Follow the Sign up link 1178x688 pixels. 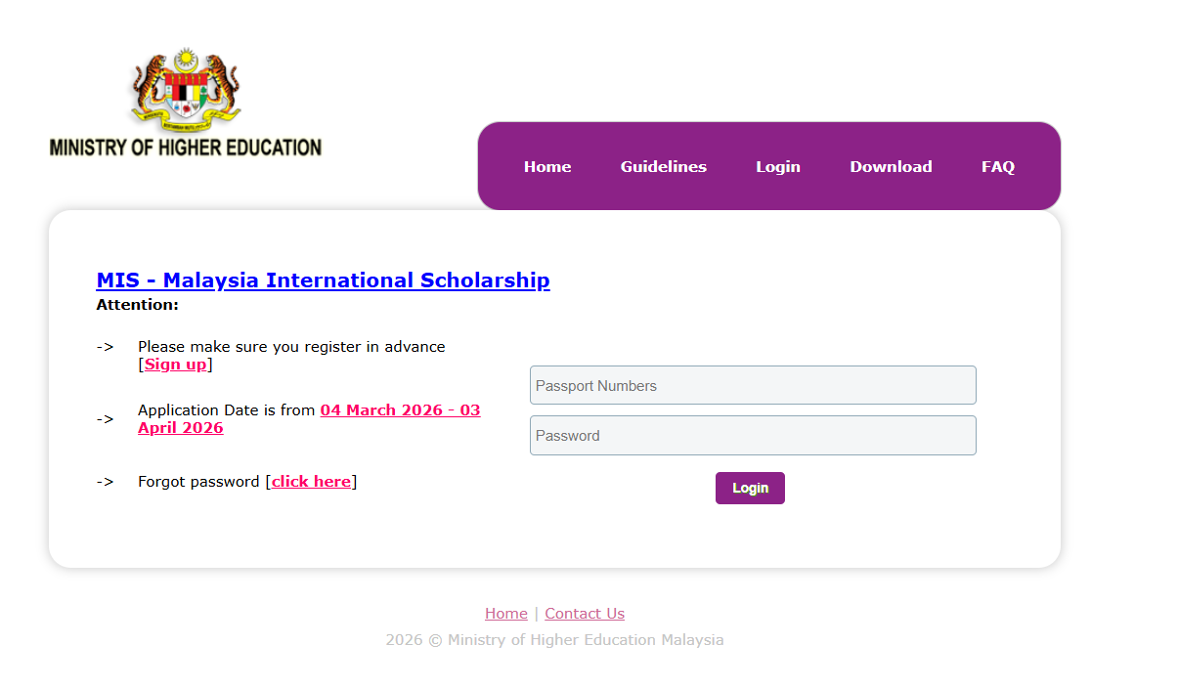176,365
